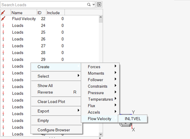Click the Fluid Velocity load icon
Image resolution: width=190 pixels, height=139 pixels.
click(x=3, y=19)
